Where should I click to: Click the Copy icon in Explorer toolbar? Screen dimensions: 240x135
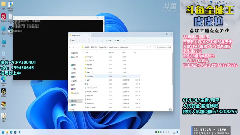pyautogui.click(x=84, y=40)
